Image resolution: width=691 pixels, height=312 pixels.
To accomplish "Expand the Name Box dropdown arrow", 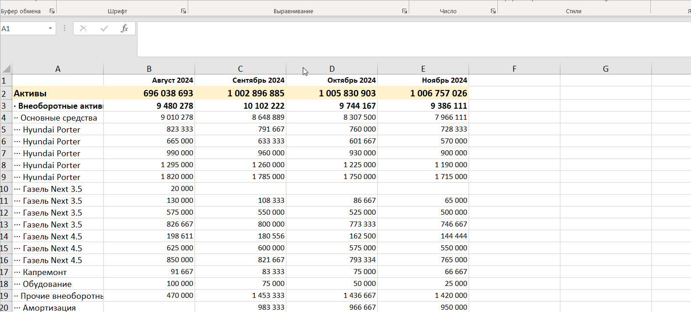I will (x=50, y=28).
